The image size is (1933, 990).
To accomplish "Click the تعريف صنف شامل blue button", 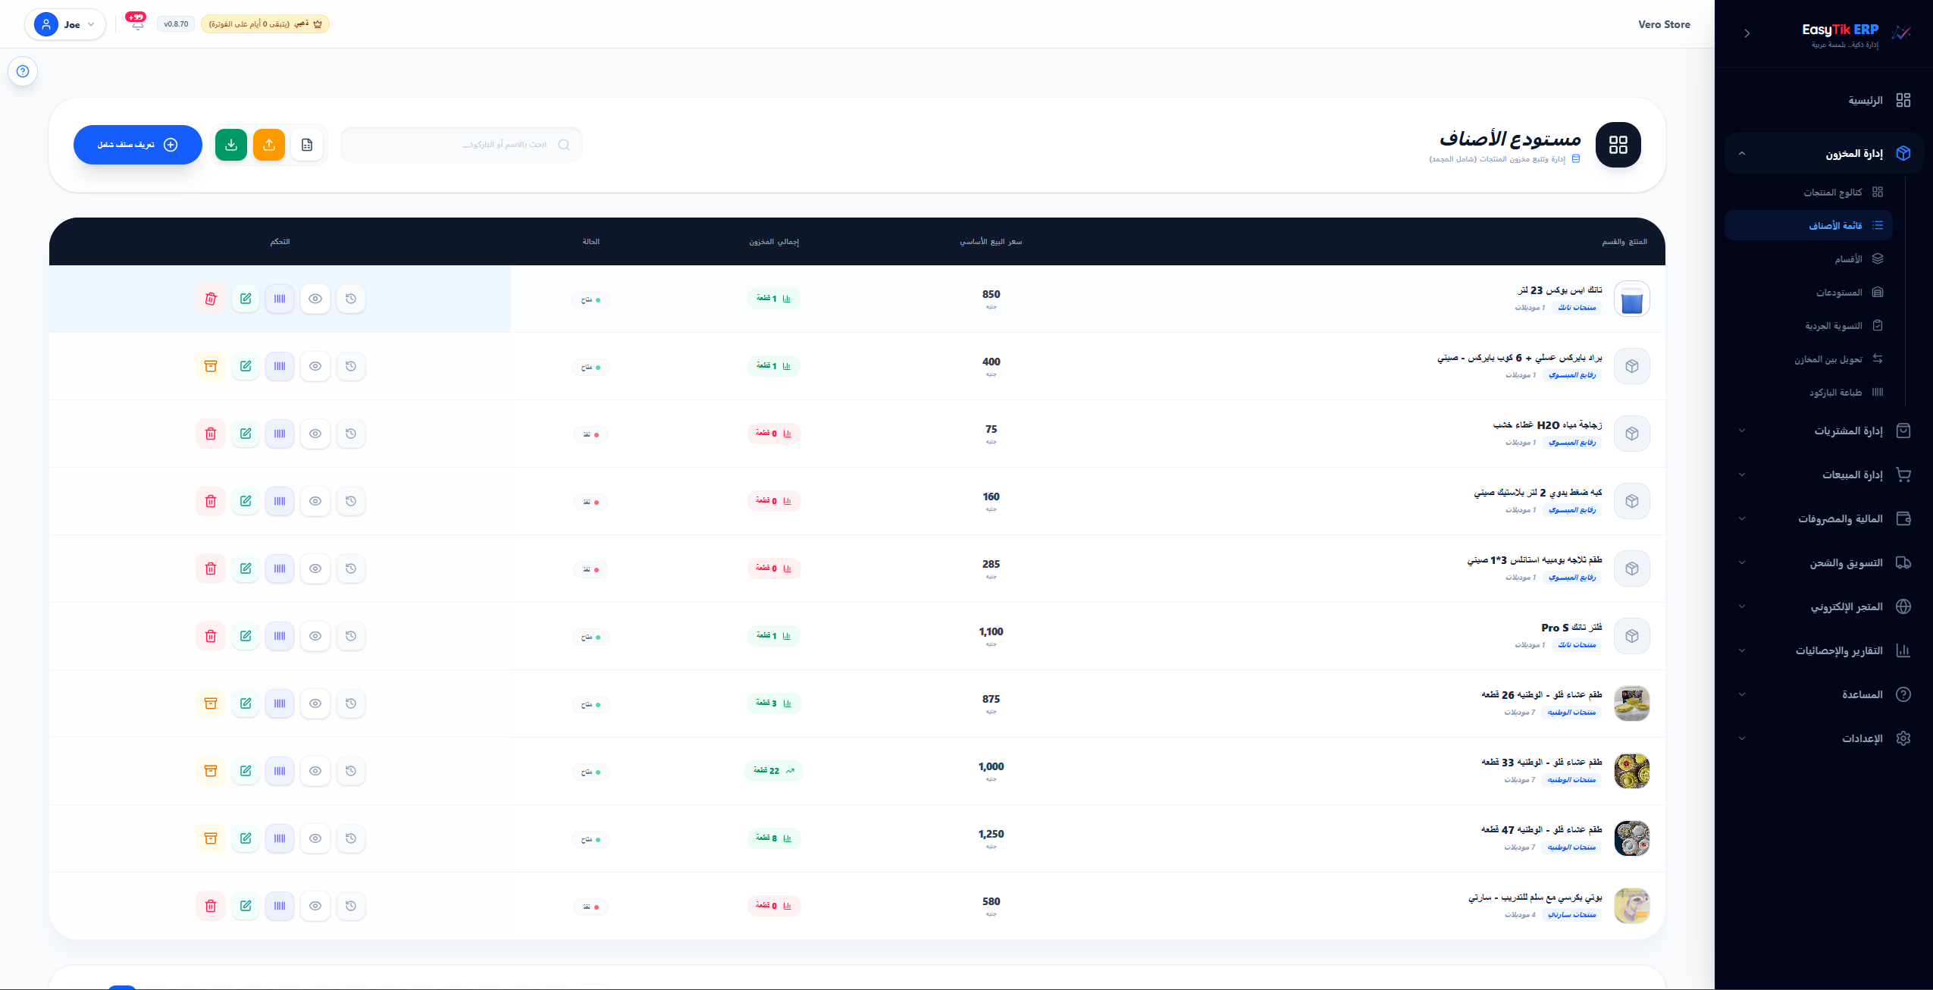I will click(138, 145).
